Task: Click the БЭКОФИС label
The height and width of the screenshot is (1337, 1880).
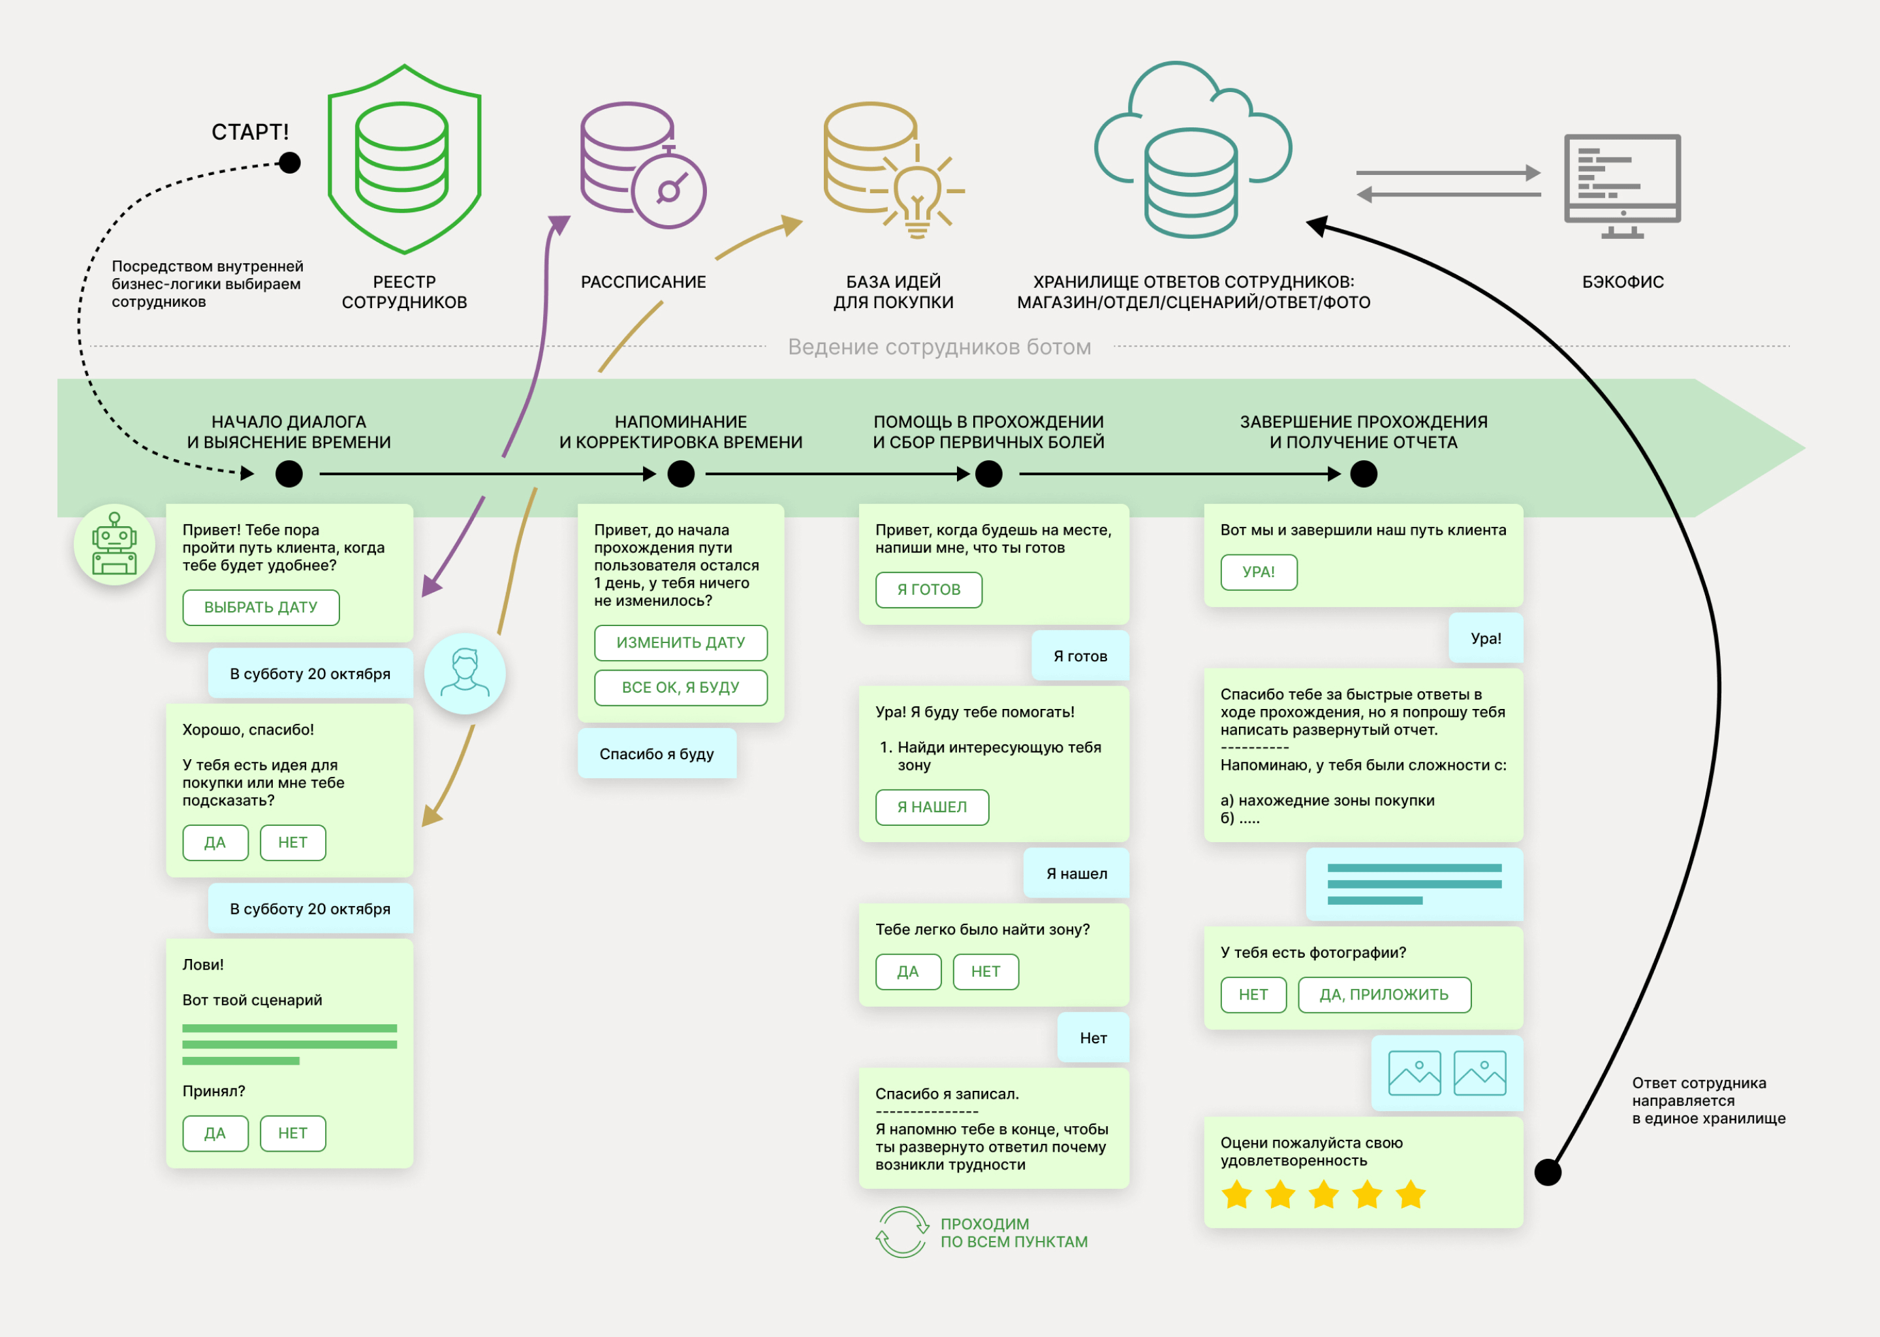Action: 1623,283
